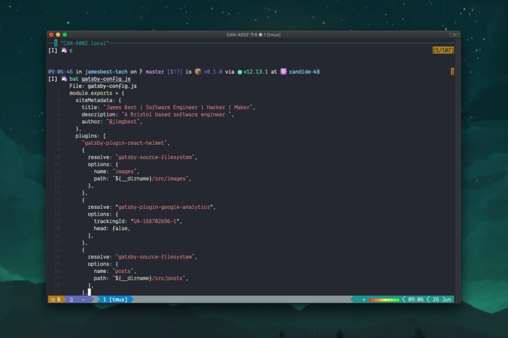
Task: Click "gatsby-plugin-react-helmet" string
Action: (125, 143)
